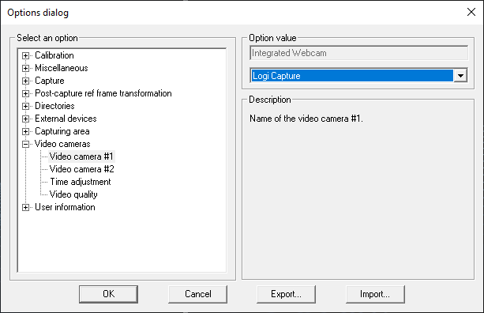Expand Post-capture ref frame transformation node

point(25,93)
